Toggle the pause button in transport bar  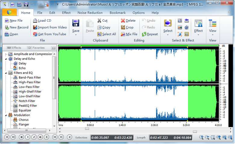pos(46,137)
